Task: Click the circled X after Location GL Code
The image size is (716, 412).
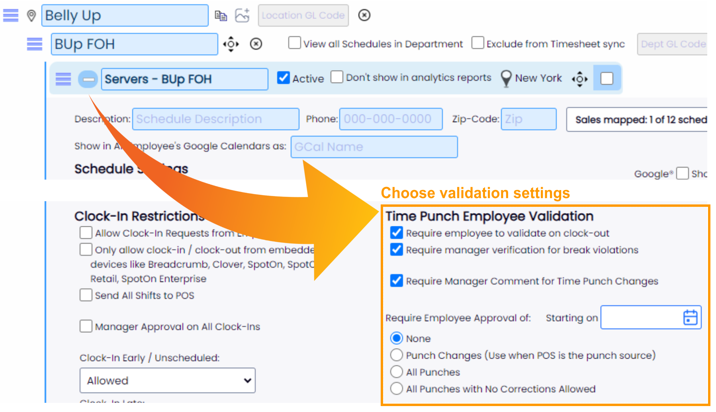Action: click(x=364, y=15)
